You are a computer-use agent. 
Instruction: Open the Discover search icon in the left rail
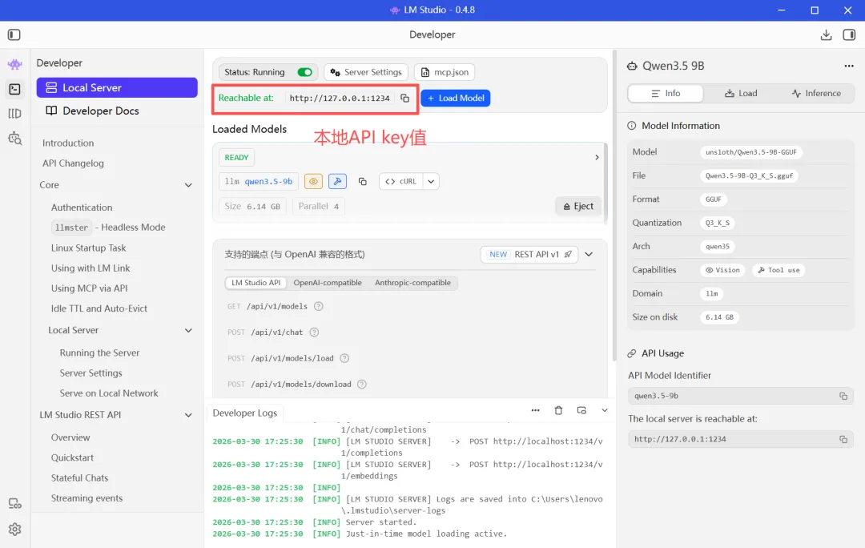click(15, 138)
